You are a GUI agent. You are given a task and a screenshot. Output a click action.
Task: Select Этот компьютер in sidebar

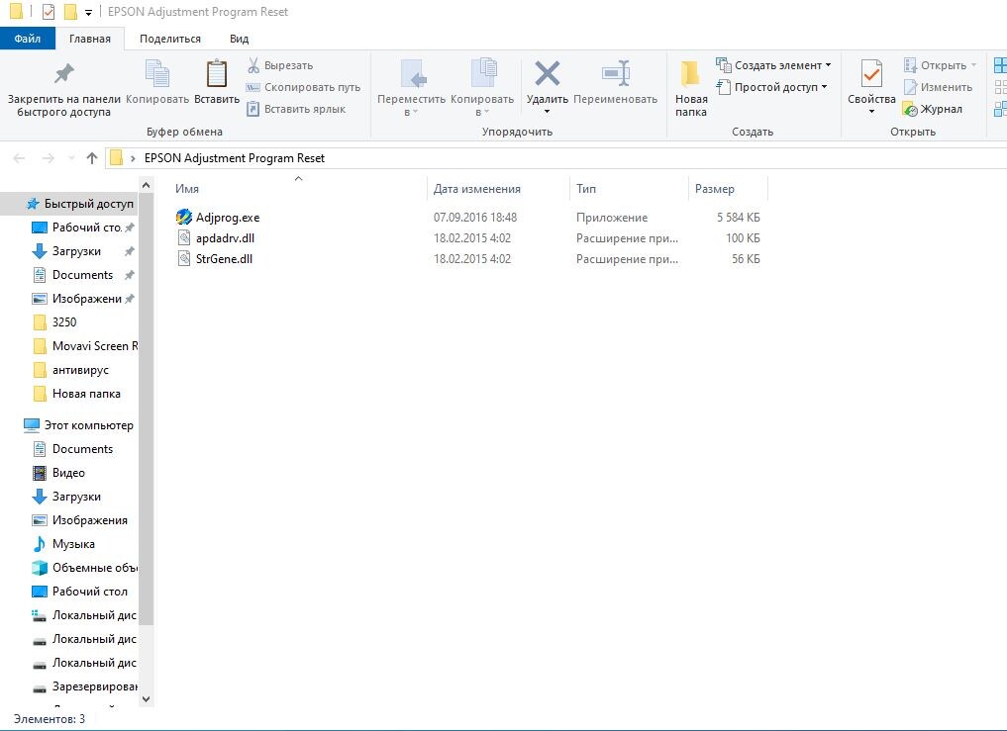pos(89,425)
